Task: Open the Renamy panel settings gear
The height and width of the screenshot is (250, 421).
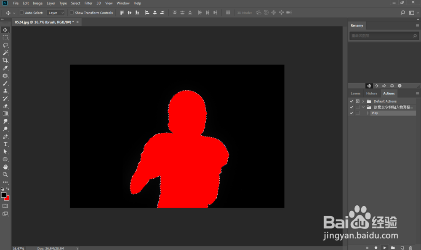Action: 392,86
